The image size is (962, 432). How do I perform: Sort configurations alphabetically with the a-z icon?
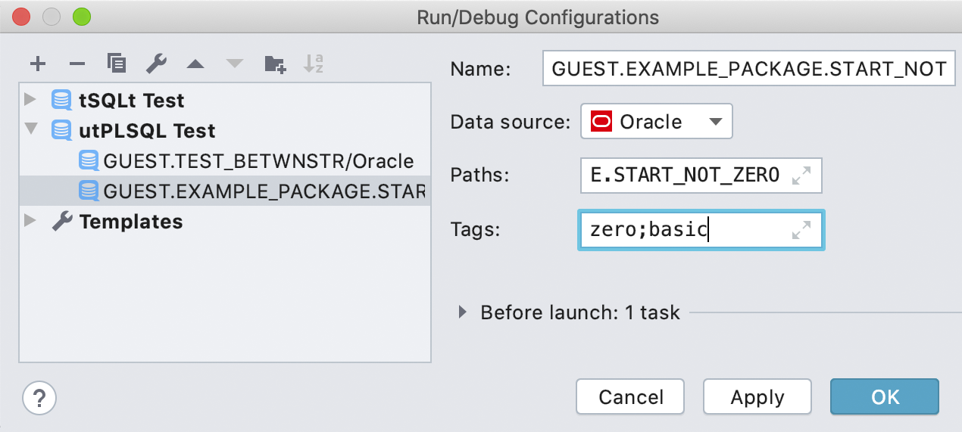pos(314,64)
